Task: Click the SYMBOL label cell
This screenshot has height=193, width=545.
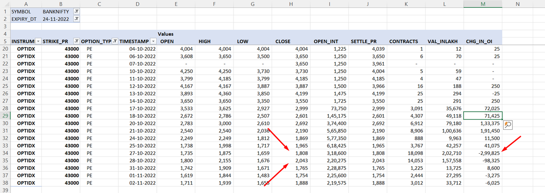Action: coord(21,11)
